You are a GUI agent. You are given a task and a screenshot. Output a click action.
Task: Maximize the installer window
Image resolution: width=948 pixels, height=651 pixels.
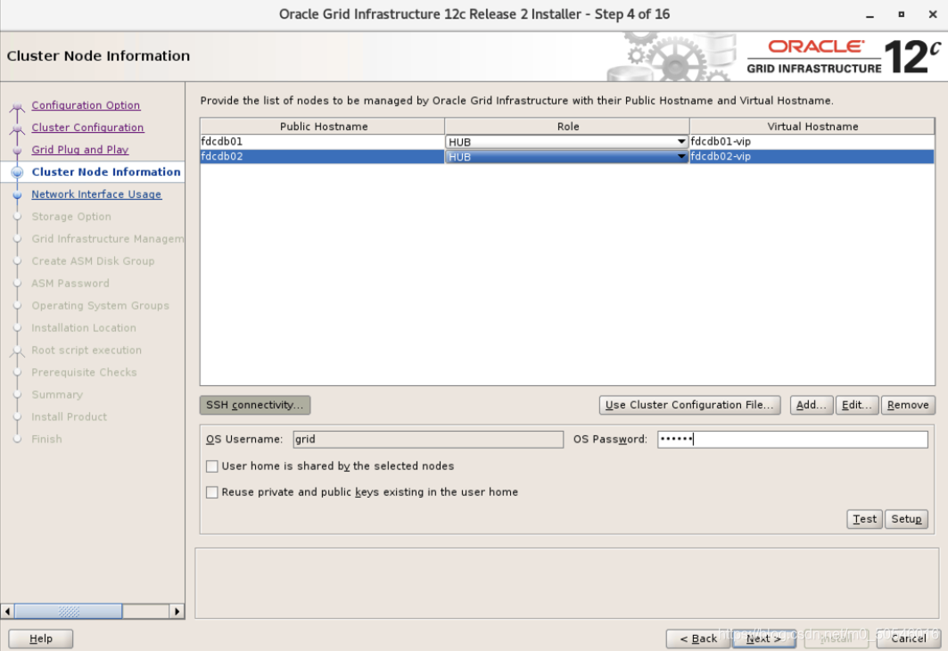[x=901, y=14]
